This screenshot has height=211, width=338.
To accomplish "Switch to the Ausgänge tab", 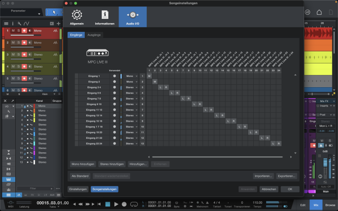I will (x=94, y=35).
